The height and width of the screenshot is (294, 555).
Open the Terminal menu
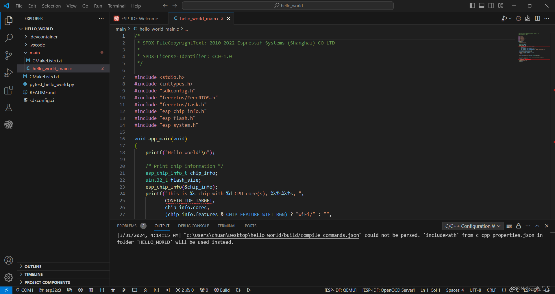[116, 5]
